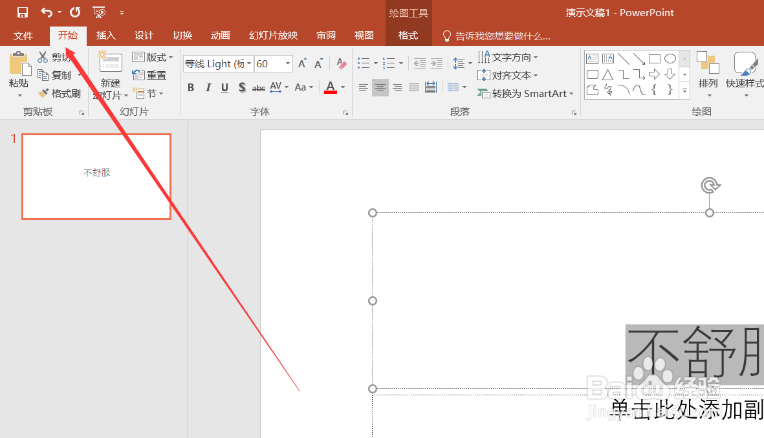Image resolution: width=764 pixels, height=438 pixels.
Task: Decrease font size with smaller A icon
Action: (x=319, y=63)
